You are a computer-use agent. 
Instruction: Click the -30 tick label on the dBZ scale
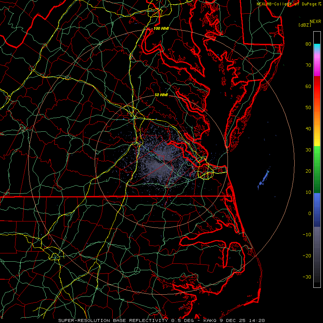(307, 277)
